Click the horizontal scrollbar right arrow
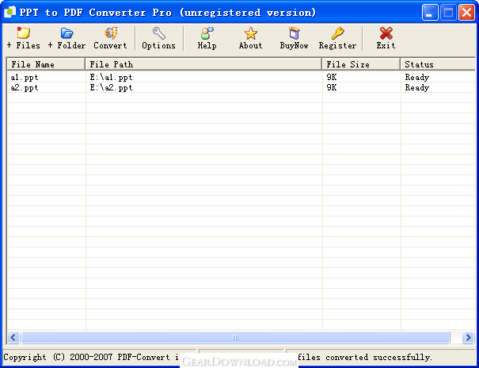 468,337
